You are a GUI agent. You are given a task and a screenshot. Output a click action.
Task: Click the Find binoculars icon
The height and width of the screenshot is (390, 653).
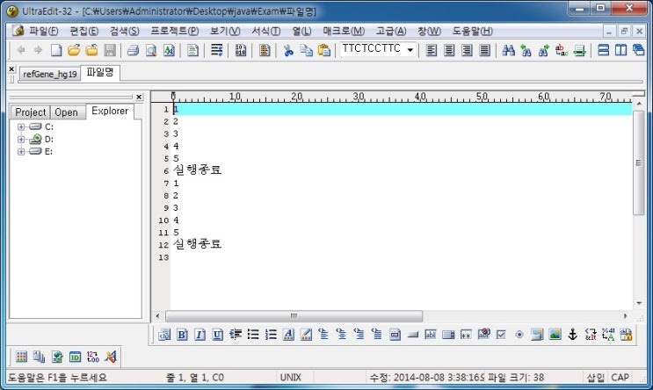(508, 50)
